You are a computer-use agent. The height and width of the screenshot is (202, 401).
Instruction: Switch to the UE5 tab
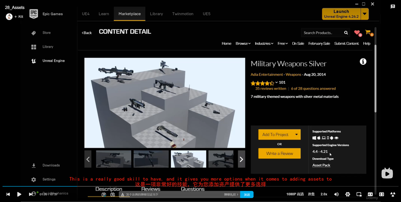coord(206,14)
